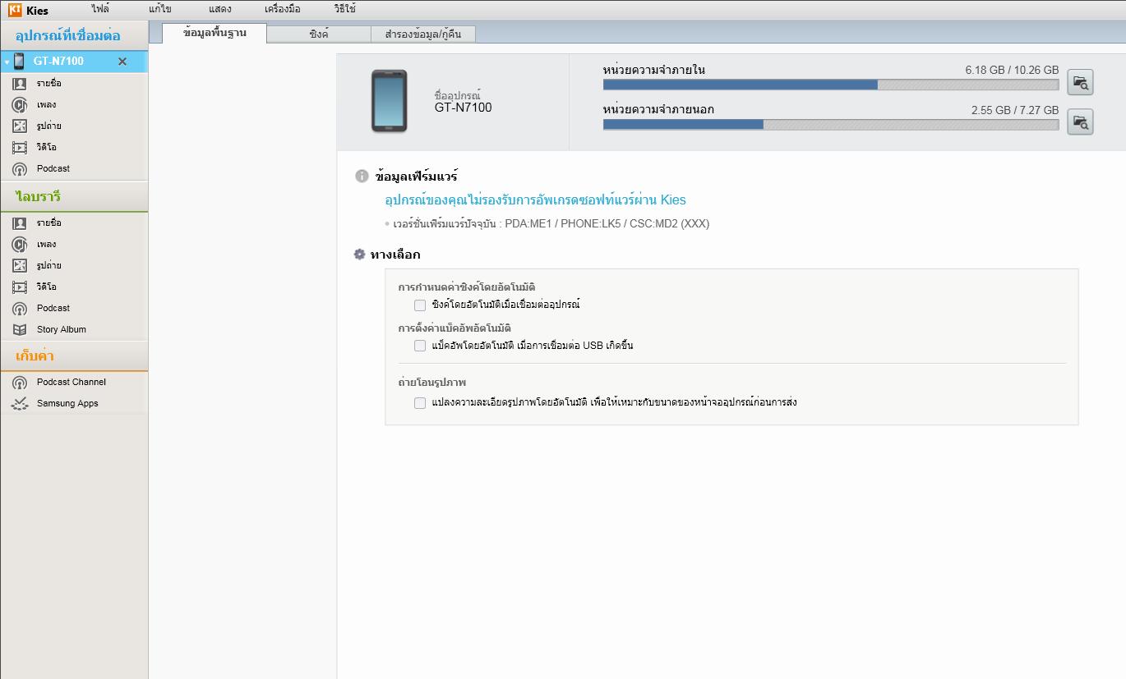Open the แก้ไข menu
This screenshot has height=679, width=1126.
(x=160, y=9)
